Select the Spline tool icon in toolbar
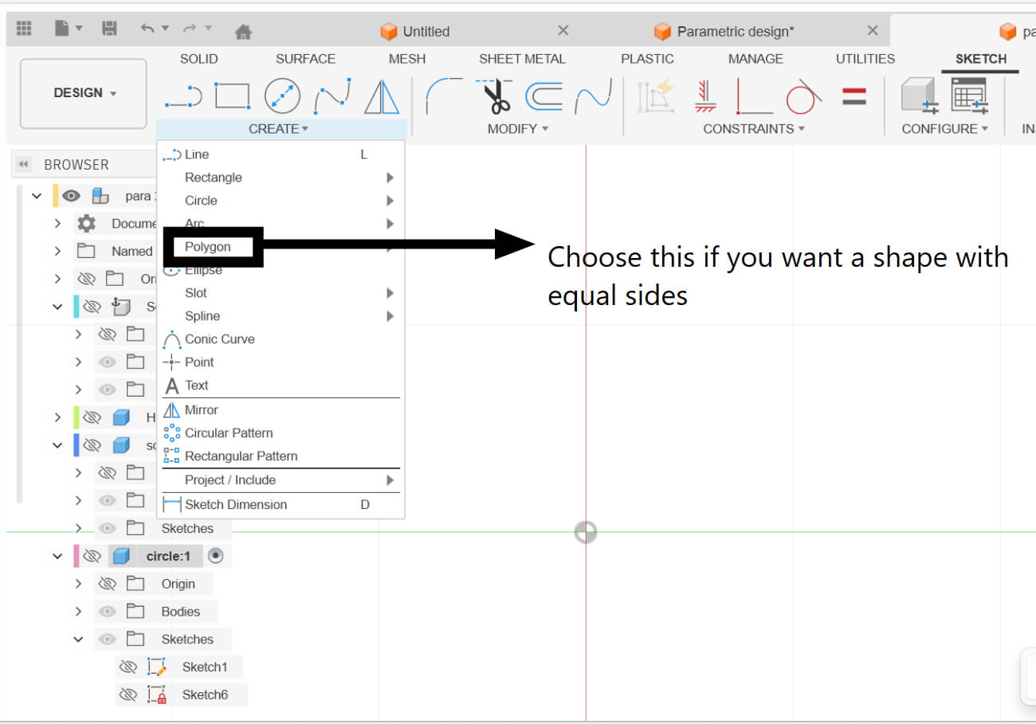The image size is (1036, 724). coord(332,97)
